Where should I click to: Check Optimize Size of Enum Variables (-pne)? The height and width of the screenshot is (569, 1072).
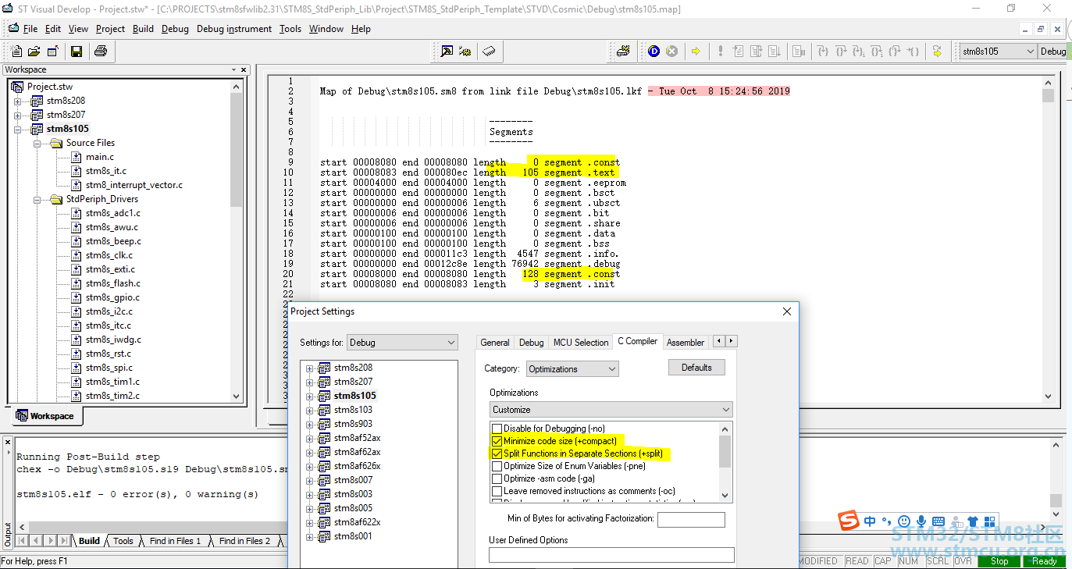pos(497,466)
